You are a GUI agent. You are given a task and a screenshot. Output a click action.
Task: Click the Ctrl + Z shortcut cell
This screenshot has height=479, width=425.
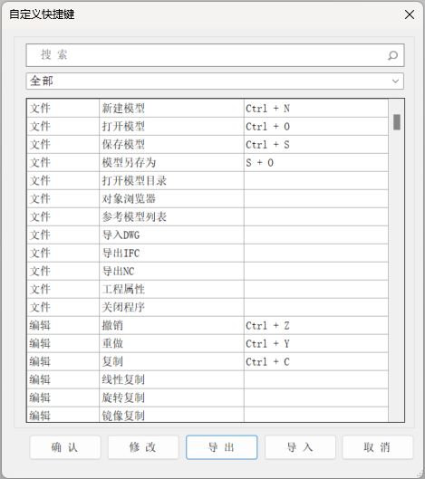coord(316,325)
